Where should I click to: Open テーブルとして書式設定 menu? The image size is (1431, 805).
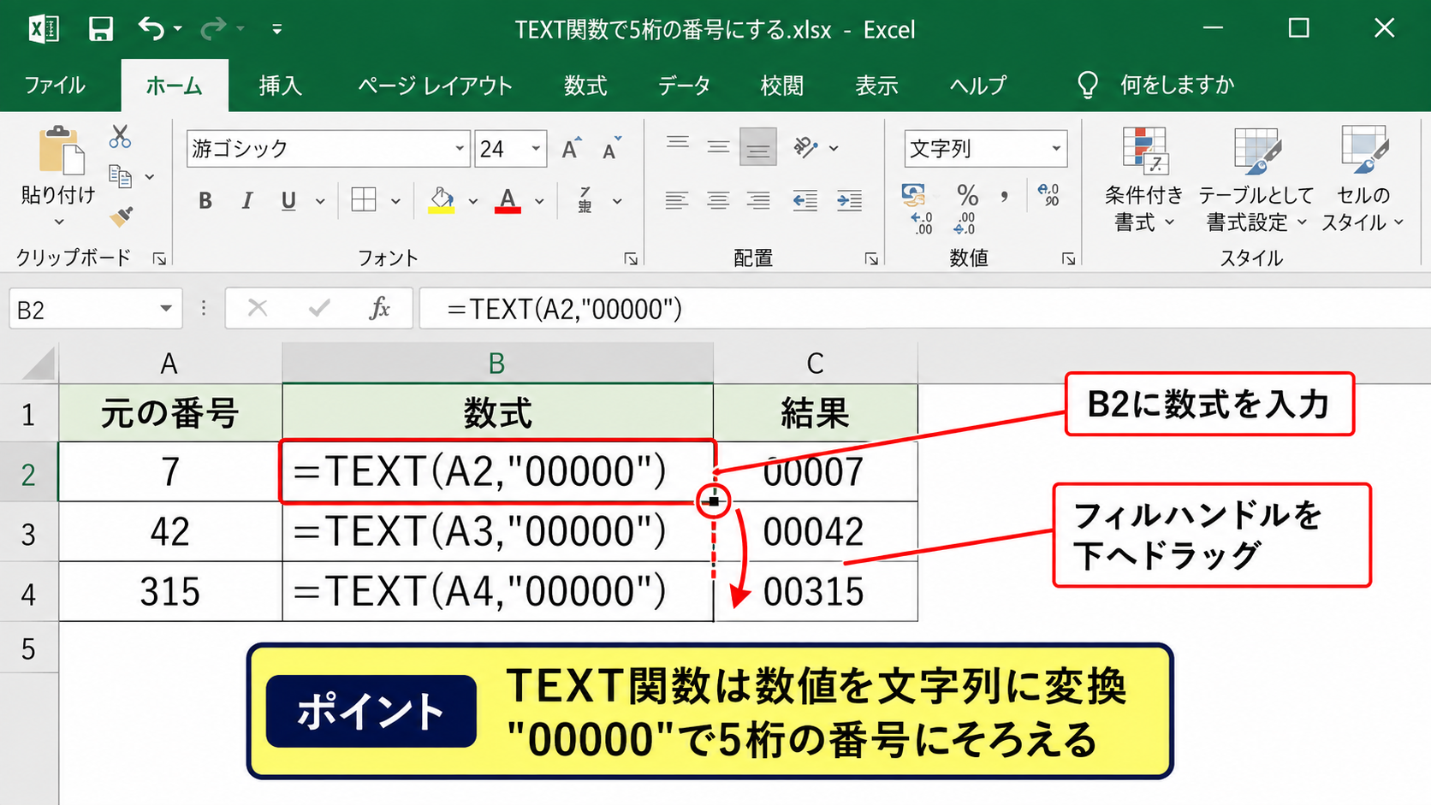[1256, 180]
